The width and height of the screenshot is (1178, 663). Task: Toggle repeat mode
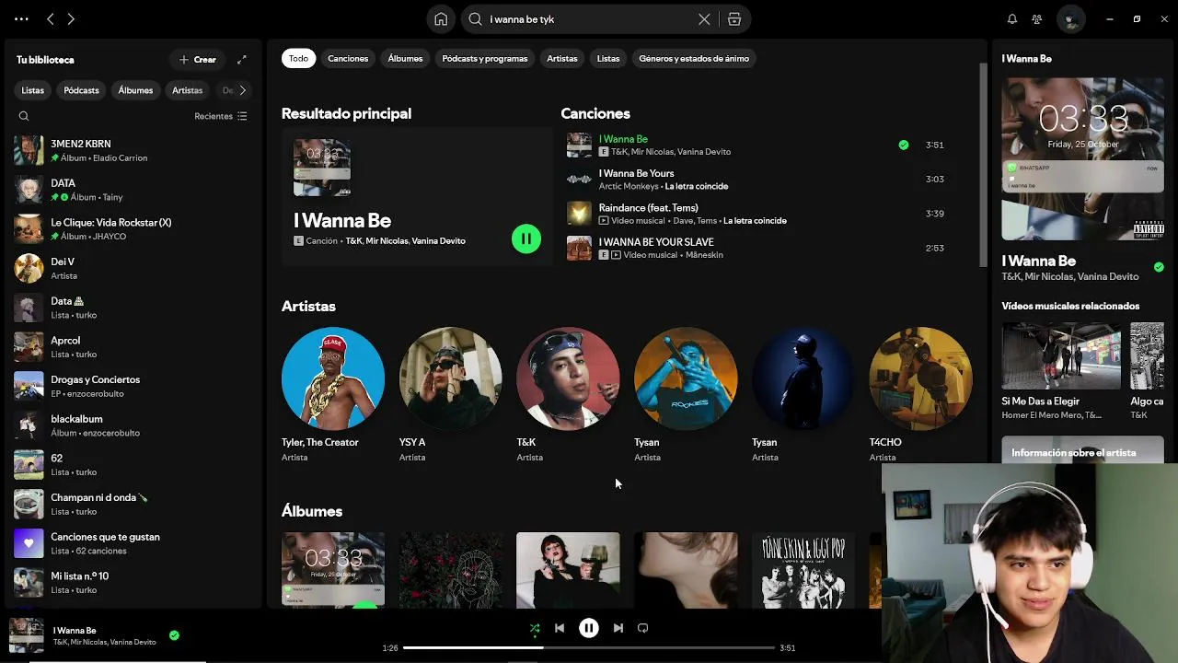(x=643, y=628)
